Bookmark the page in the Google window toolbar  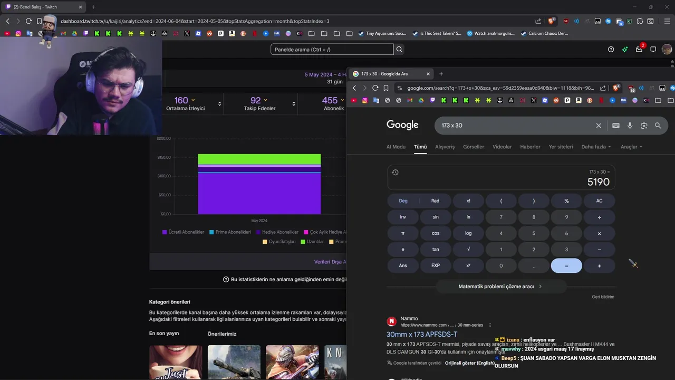click(x=386, y=88)
